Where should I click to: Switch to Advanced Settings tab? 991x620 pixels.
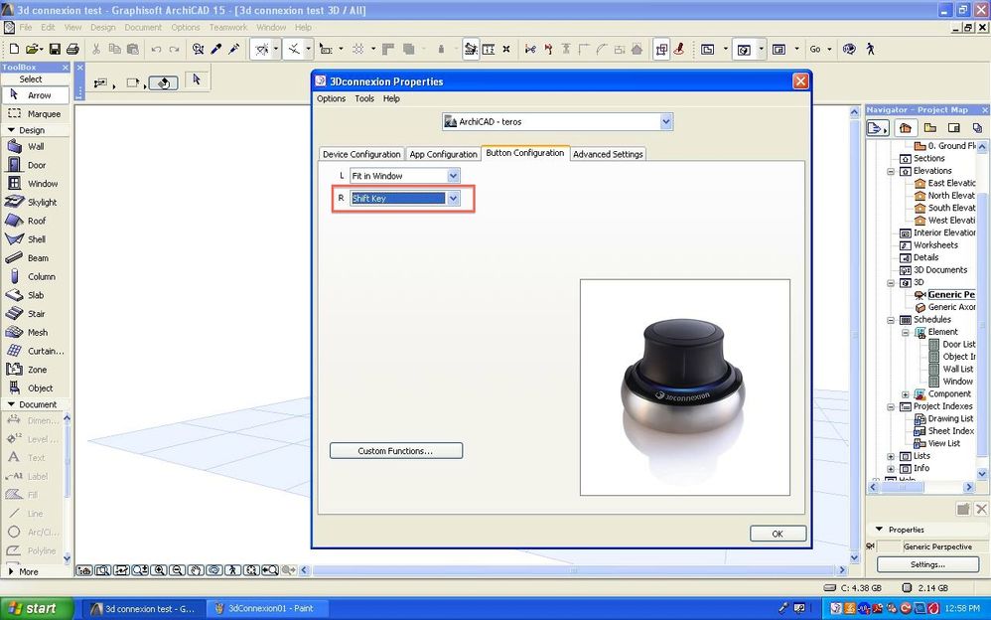pyautogui.click(x=608, y=154)
